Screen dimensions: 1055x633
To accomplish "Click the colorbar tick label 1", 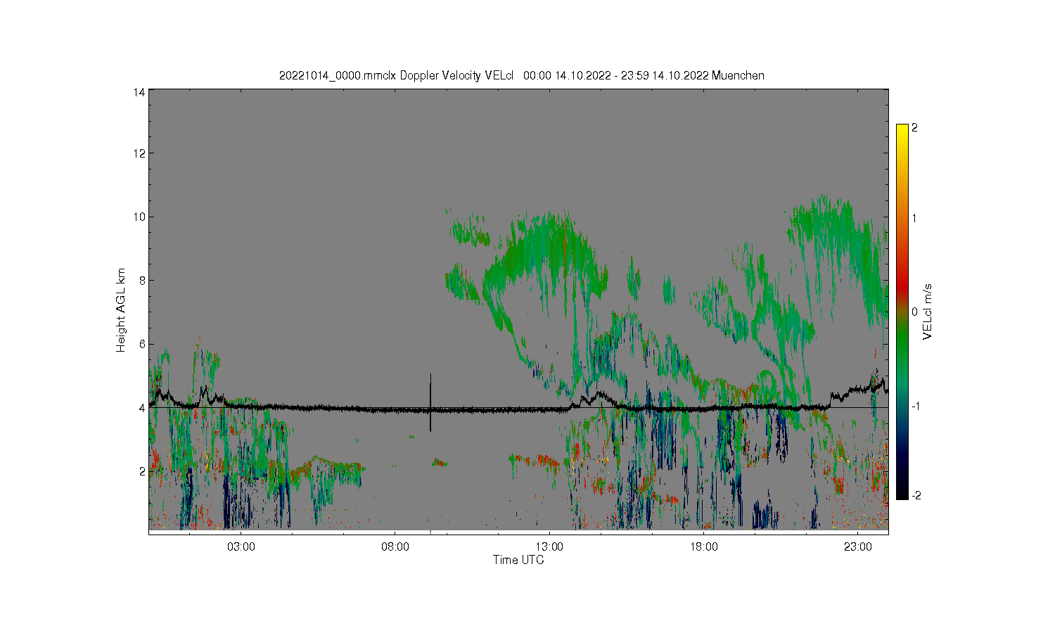I will point(914,218).
